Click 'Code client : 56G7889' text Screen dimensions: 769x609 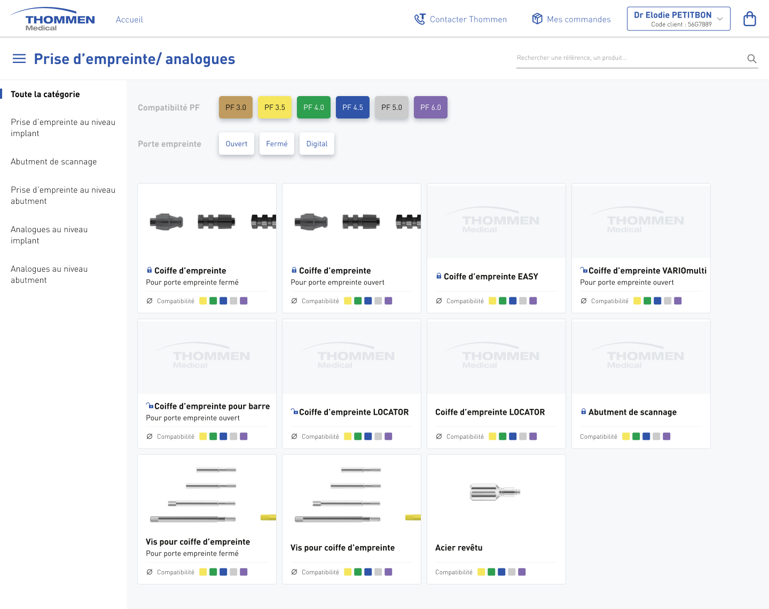681,25
